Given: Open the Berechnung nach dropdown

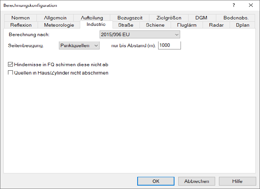Looking at the screenshot, I should click(140, 35).
